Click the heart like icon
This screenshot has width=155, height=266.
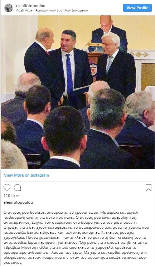coord(7,188)
